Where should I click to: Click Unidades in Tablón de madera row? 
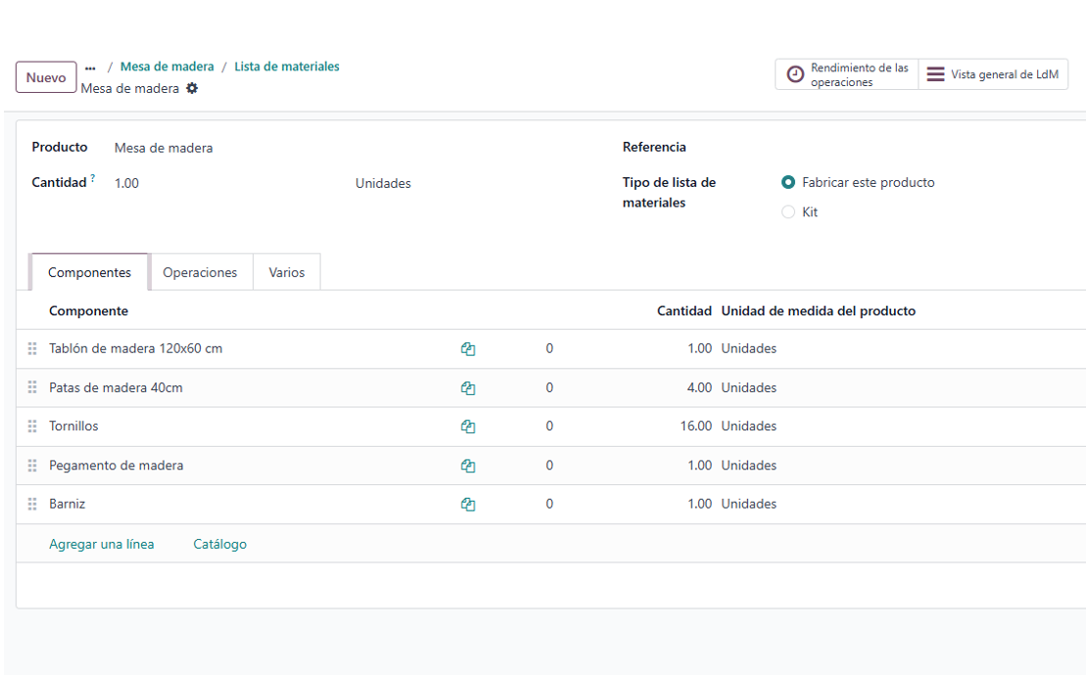click(x=749, y=348)
